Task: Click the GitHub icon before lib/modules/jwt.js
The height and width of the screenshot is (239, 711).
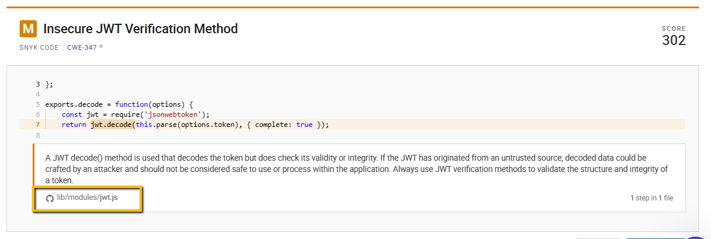Action: 50,198
